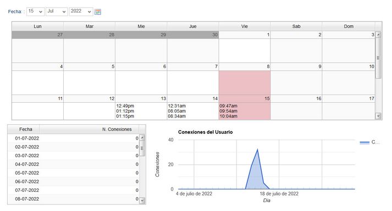The width and height of the screenshot is (392, 211).
Task: Open the month dropdown showing Jul
Action: [x=57, y=11]
